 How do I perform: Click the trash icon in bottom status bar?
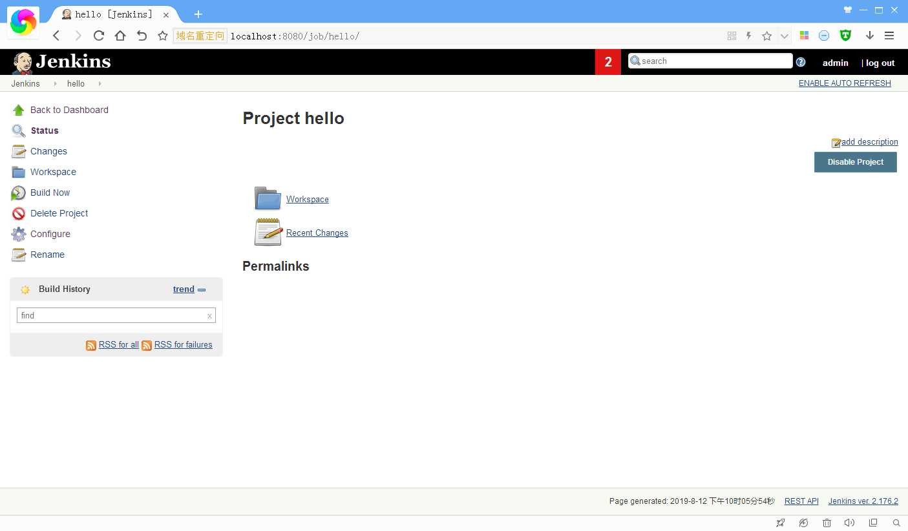(827, 523)
